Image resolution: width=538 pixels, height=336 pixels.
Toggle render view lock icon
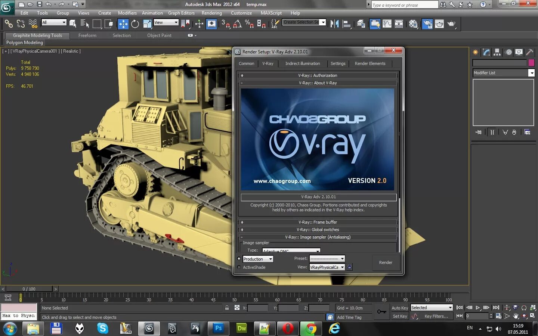click(x=350, y=267)
